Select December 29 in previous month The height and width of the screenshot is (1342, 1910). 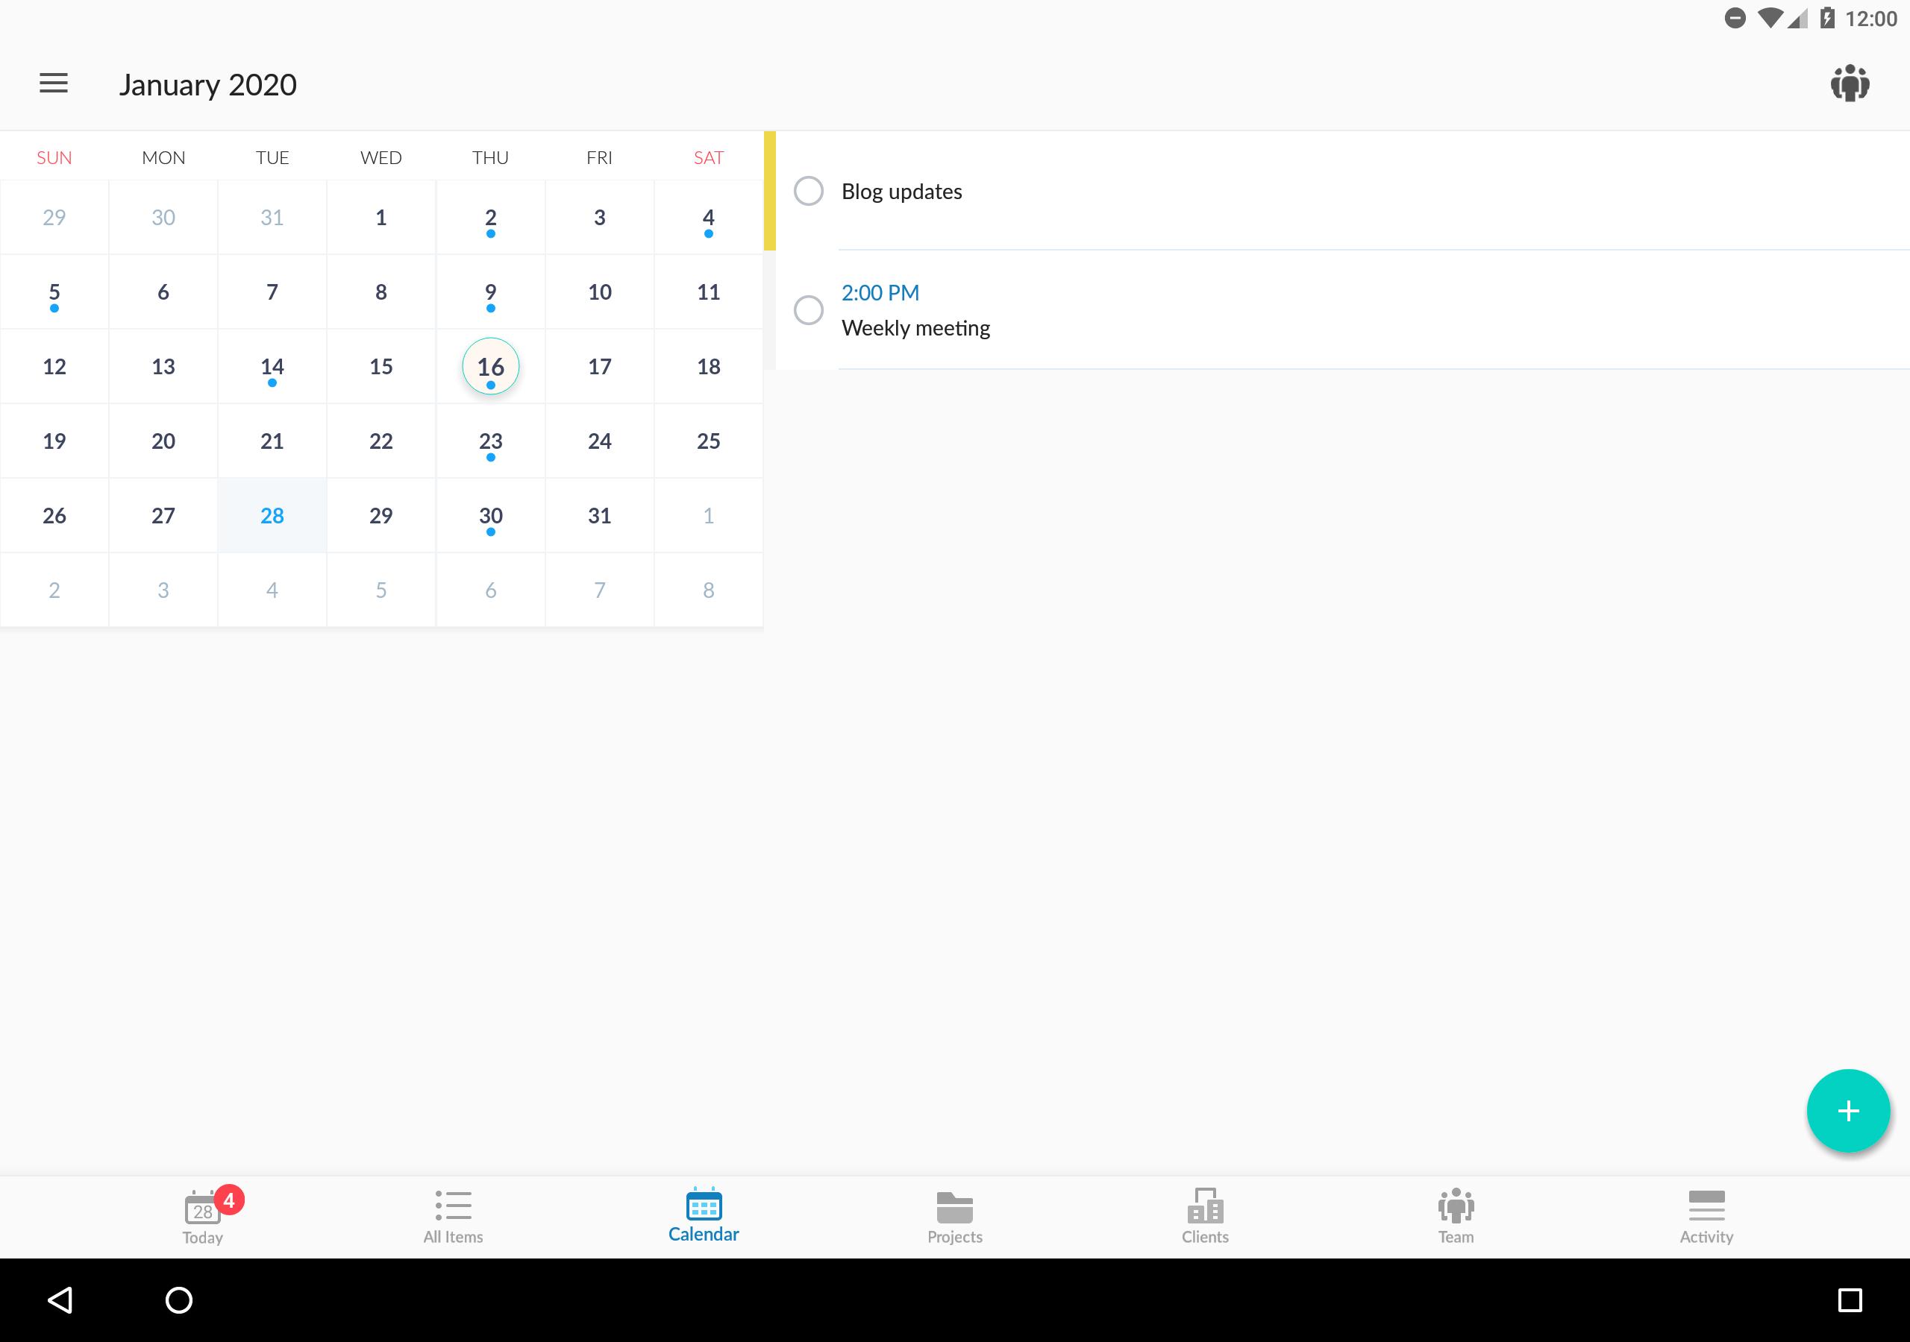[x=54, y=218]
